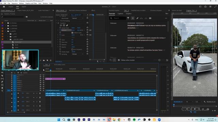Screen dimensions: 218x122
Task: Open the Red Giant Universe Dashboard tab
Action: pyautogui.click(x=78, y=11)
